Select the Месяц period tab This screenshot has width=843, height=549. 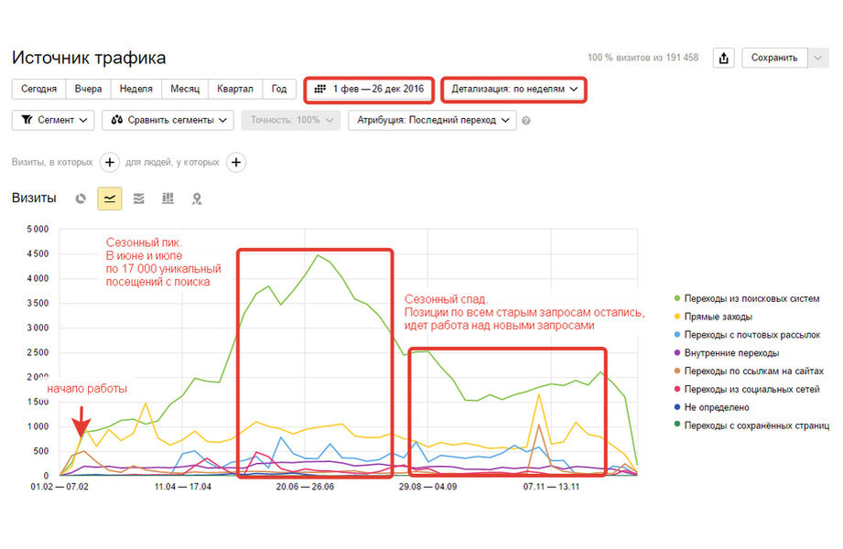185,90
